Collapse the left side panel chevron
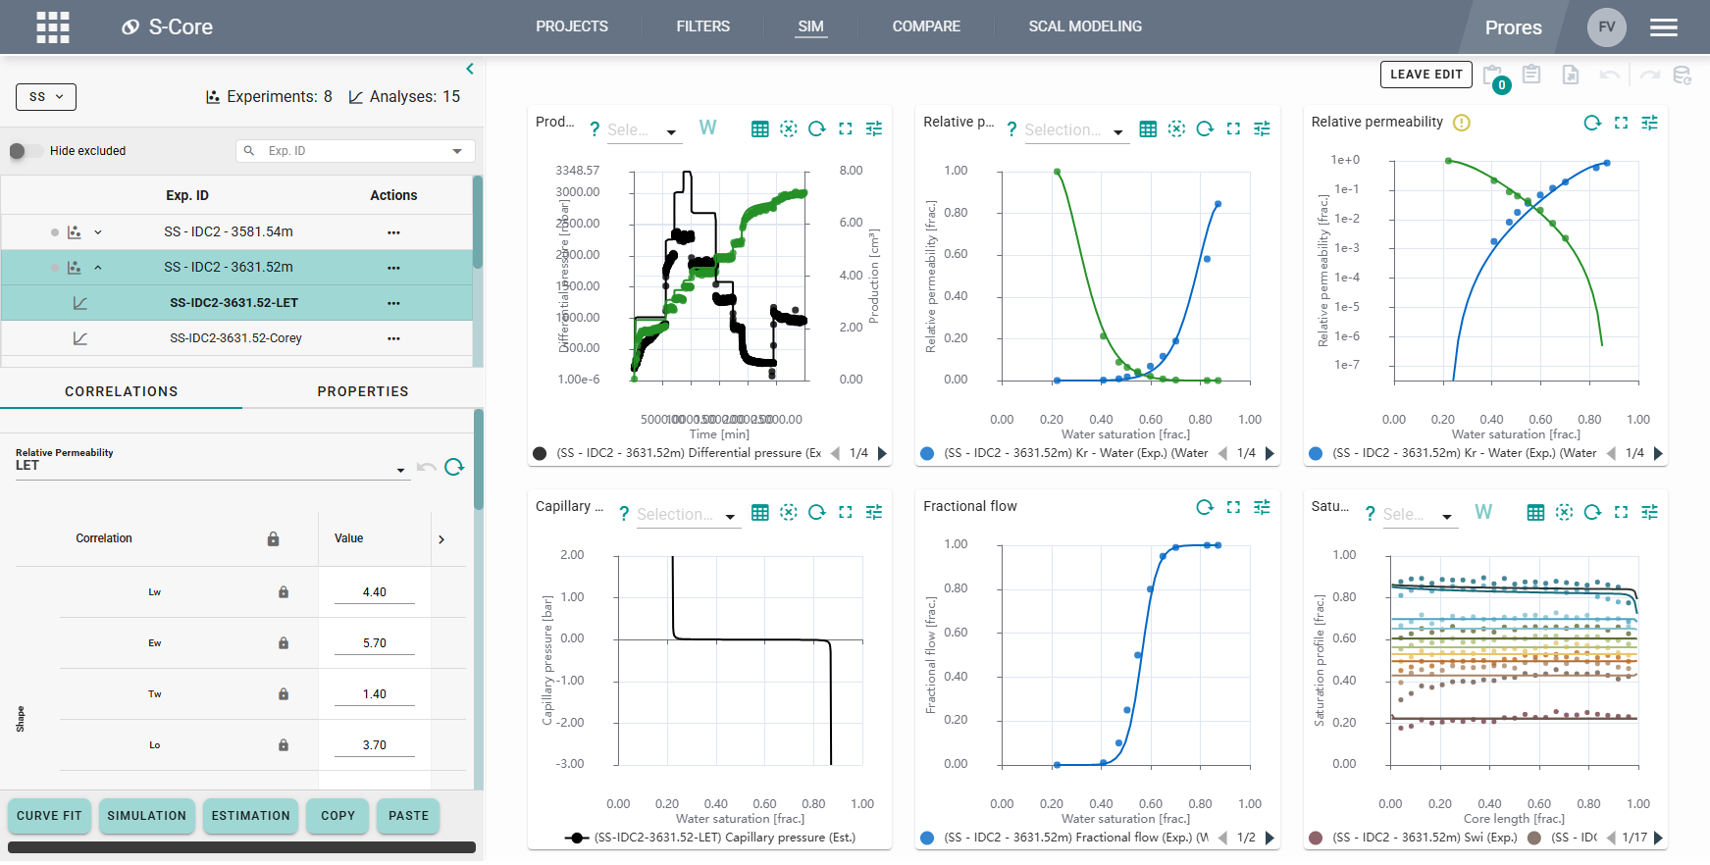 coord(470,69)
